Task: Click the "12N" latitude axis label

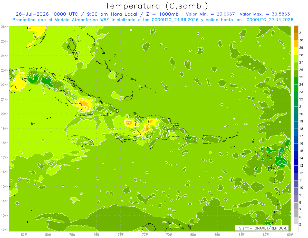Action: [4, 230]
